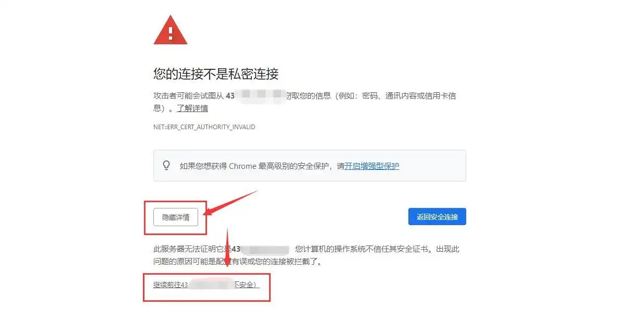
Task: Click the text 您计算机的操作系统不信任其安全证书
Action: (x=361, y=249)
